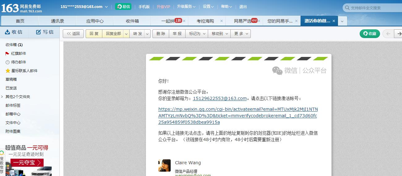Click the 转发 forward button
The image size is (402, 176).
137,34
